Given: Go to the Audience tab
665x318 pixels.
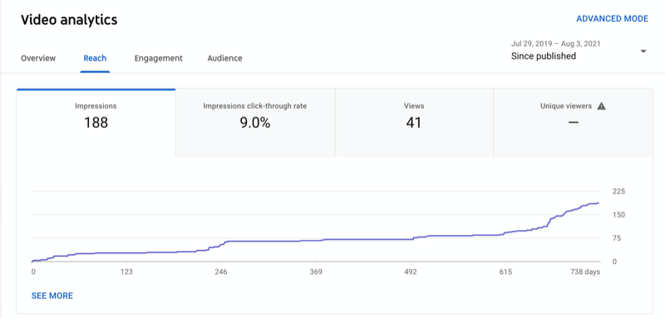Looking at the screenshot, I should pos(224,58).
